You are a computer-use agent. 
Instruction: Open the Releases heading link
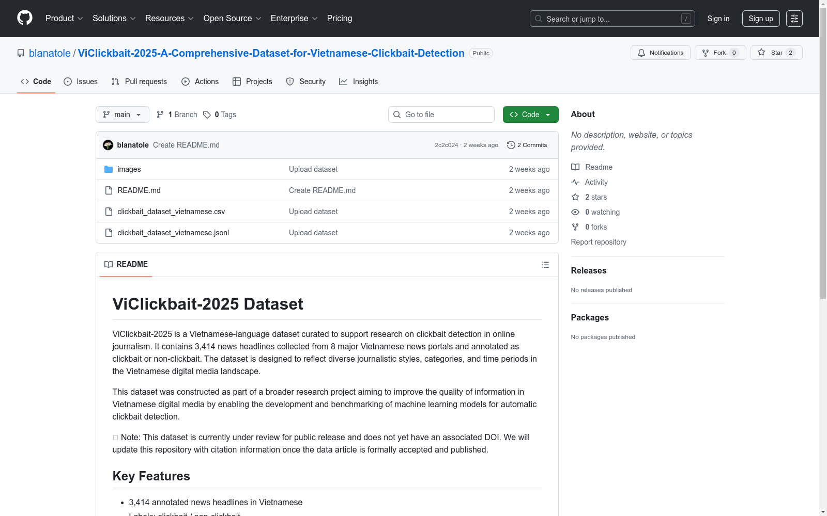(x=589, y=270)
